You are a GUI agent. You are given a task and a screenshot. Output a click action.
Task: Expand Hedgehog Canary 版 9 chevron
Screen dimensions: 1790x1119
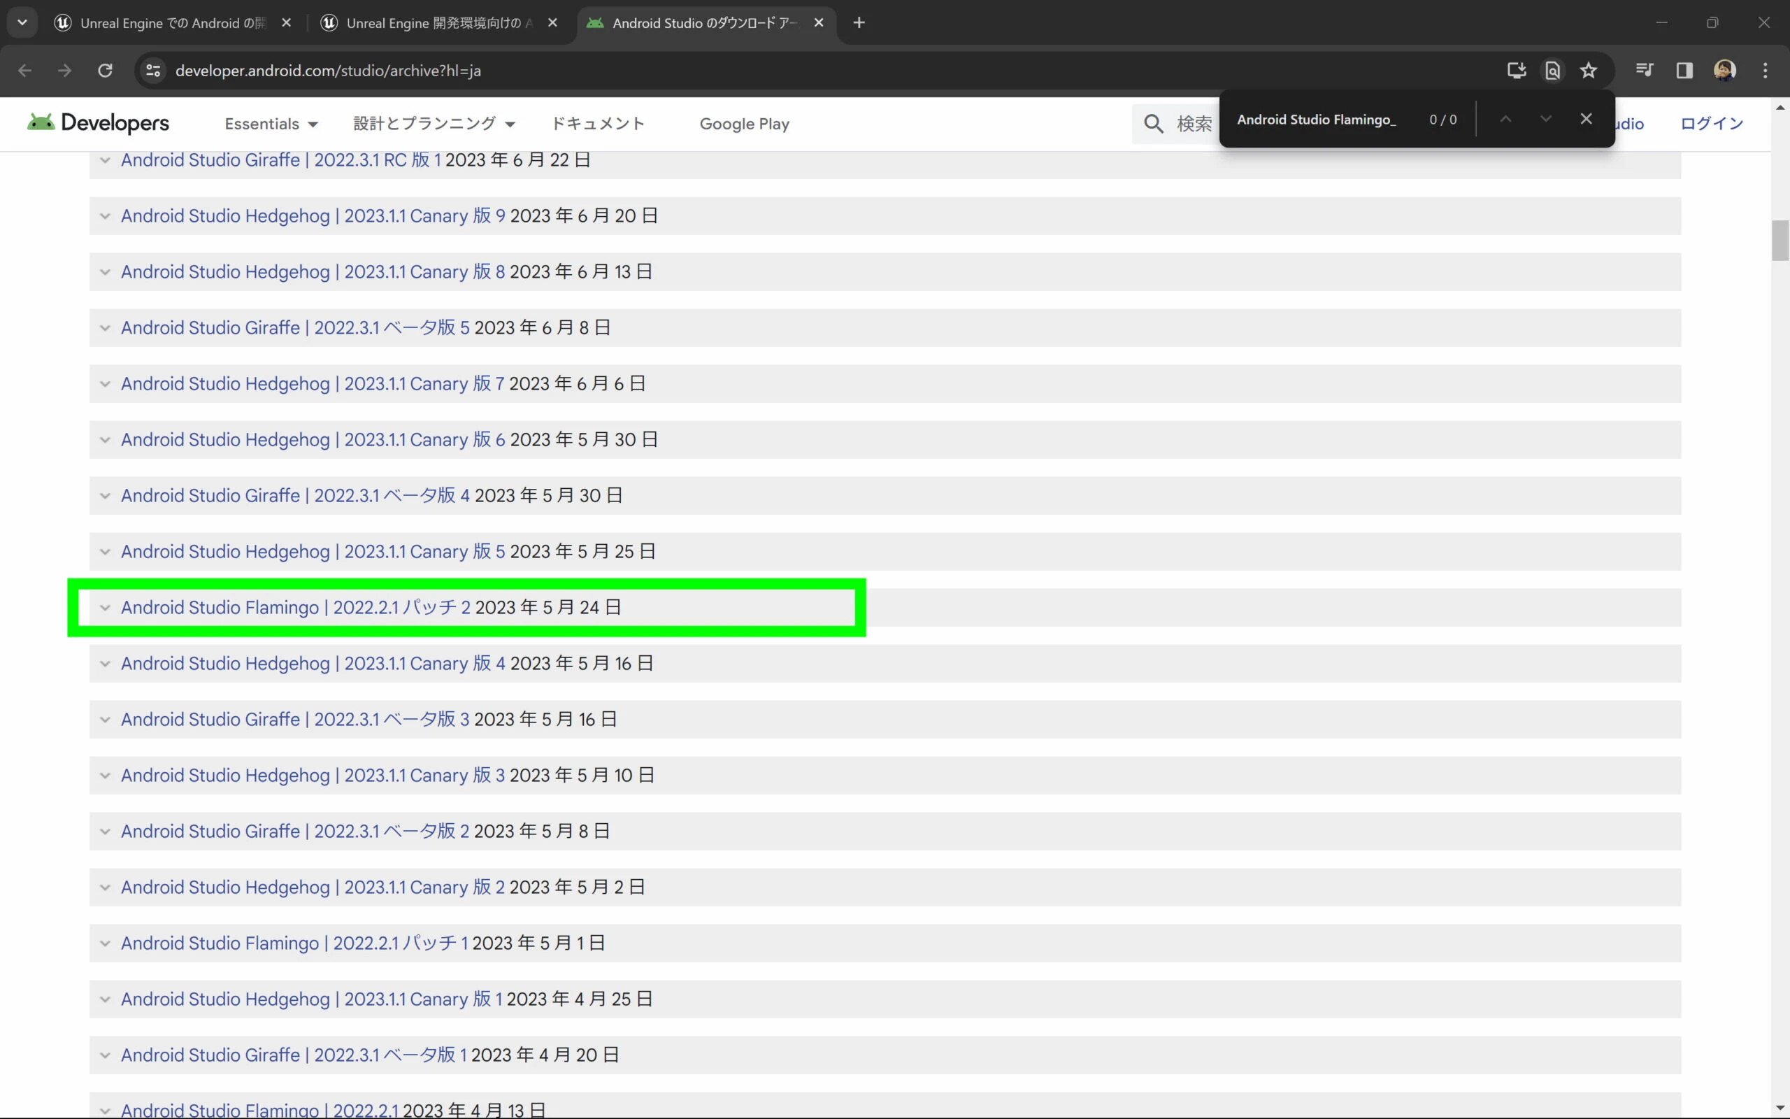[x=105, y=216]
